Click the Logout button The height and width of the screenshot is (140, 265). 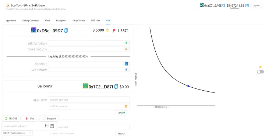[256, 6]
